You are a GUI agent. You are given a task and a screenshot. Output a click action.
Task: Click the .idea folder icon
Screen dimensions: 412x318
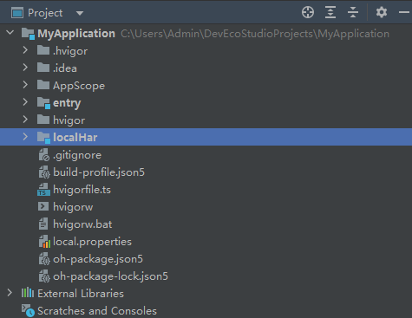click(x=43, y=68)
